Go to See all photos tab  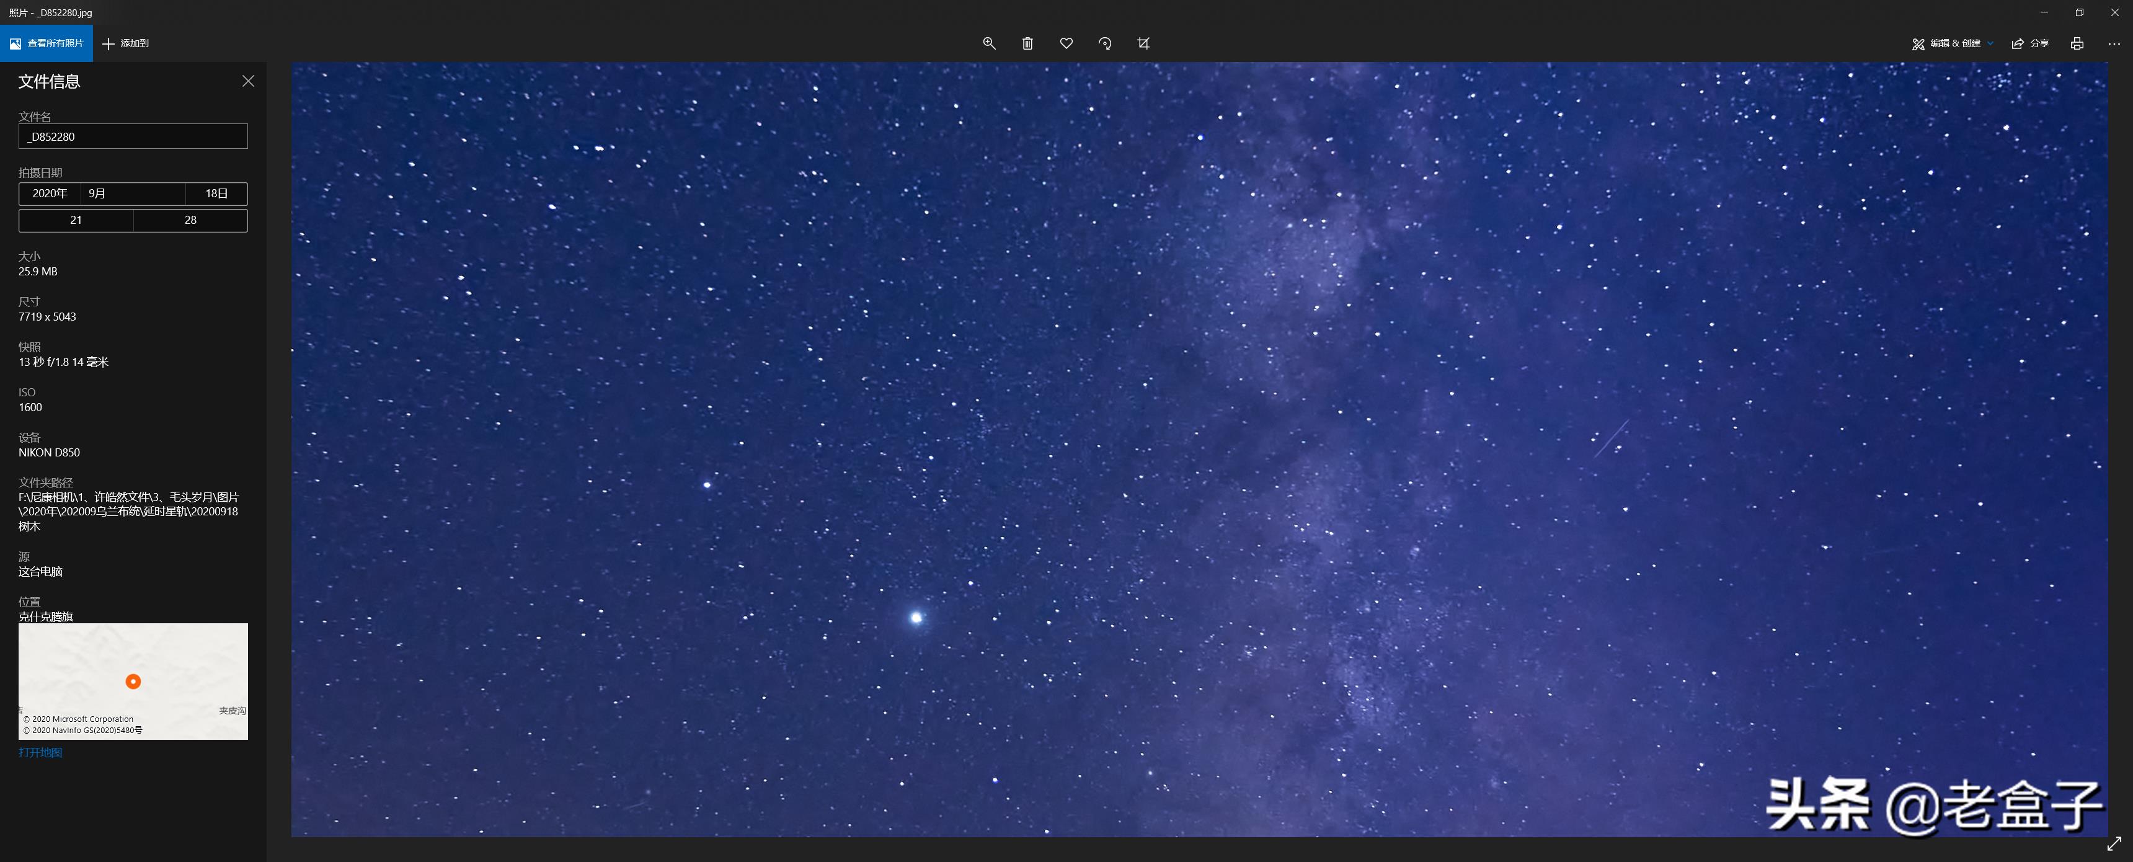pyautogui.click(x=47, y=43)
